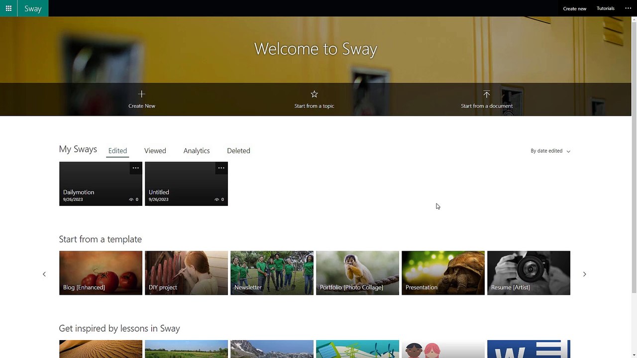
Task: Choose the Newsletter template
Action: click(x=272, y=273)
